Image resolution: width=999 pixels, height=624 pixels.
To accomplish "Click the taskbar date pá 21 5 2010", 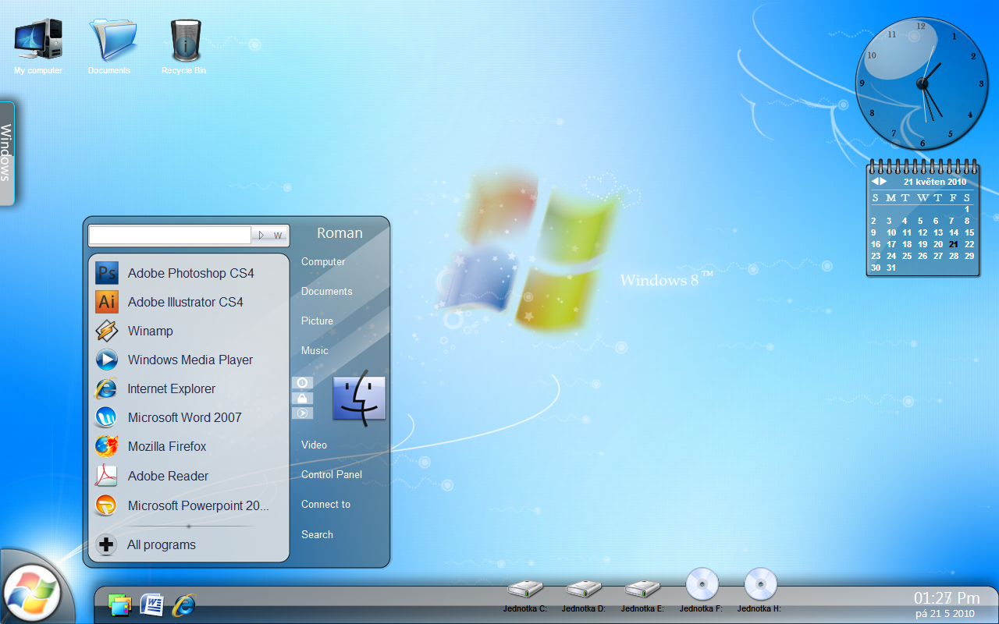I will pyautogui.click(x=945, y=614).
